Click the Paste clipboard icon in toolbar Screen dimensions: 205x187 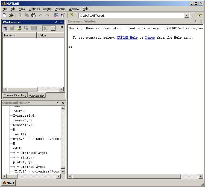[34, 15]
